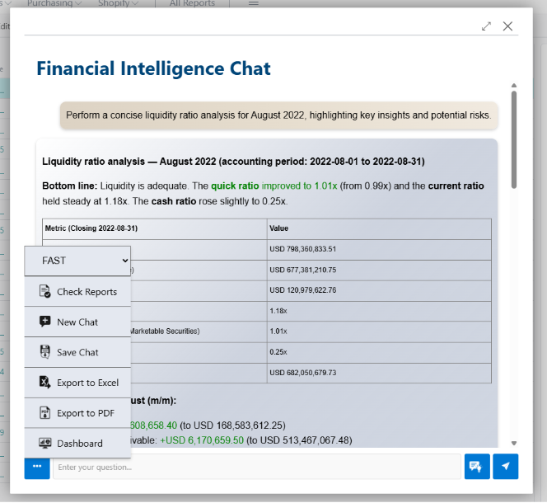Click the user prompt message bubble
Viewport: 547px width, 503px height.
278,115
